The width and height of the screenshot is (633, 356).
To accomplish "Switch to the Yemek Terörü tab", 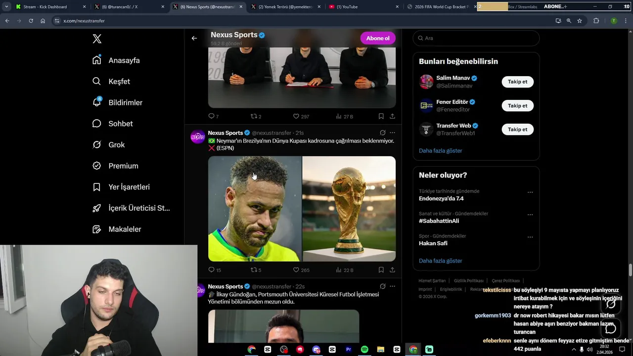I will pyautogui.click(x=286, y=7).
